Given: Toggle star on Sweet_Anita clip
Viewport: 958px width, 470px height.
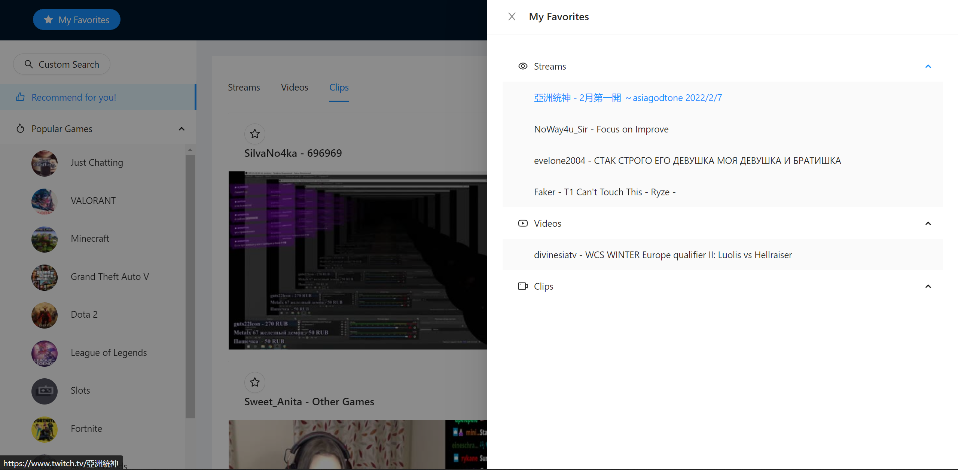Looking at the screenshot, I should (x=255, y=382).
